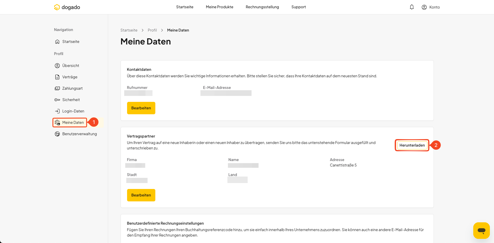Click the Benutzerdefinierte Rechnungseinstellungen heading

165,223
